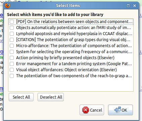Tick the Lymphoid apoptosis checkbox
This screenshot has width=142, height=121.
12,34
